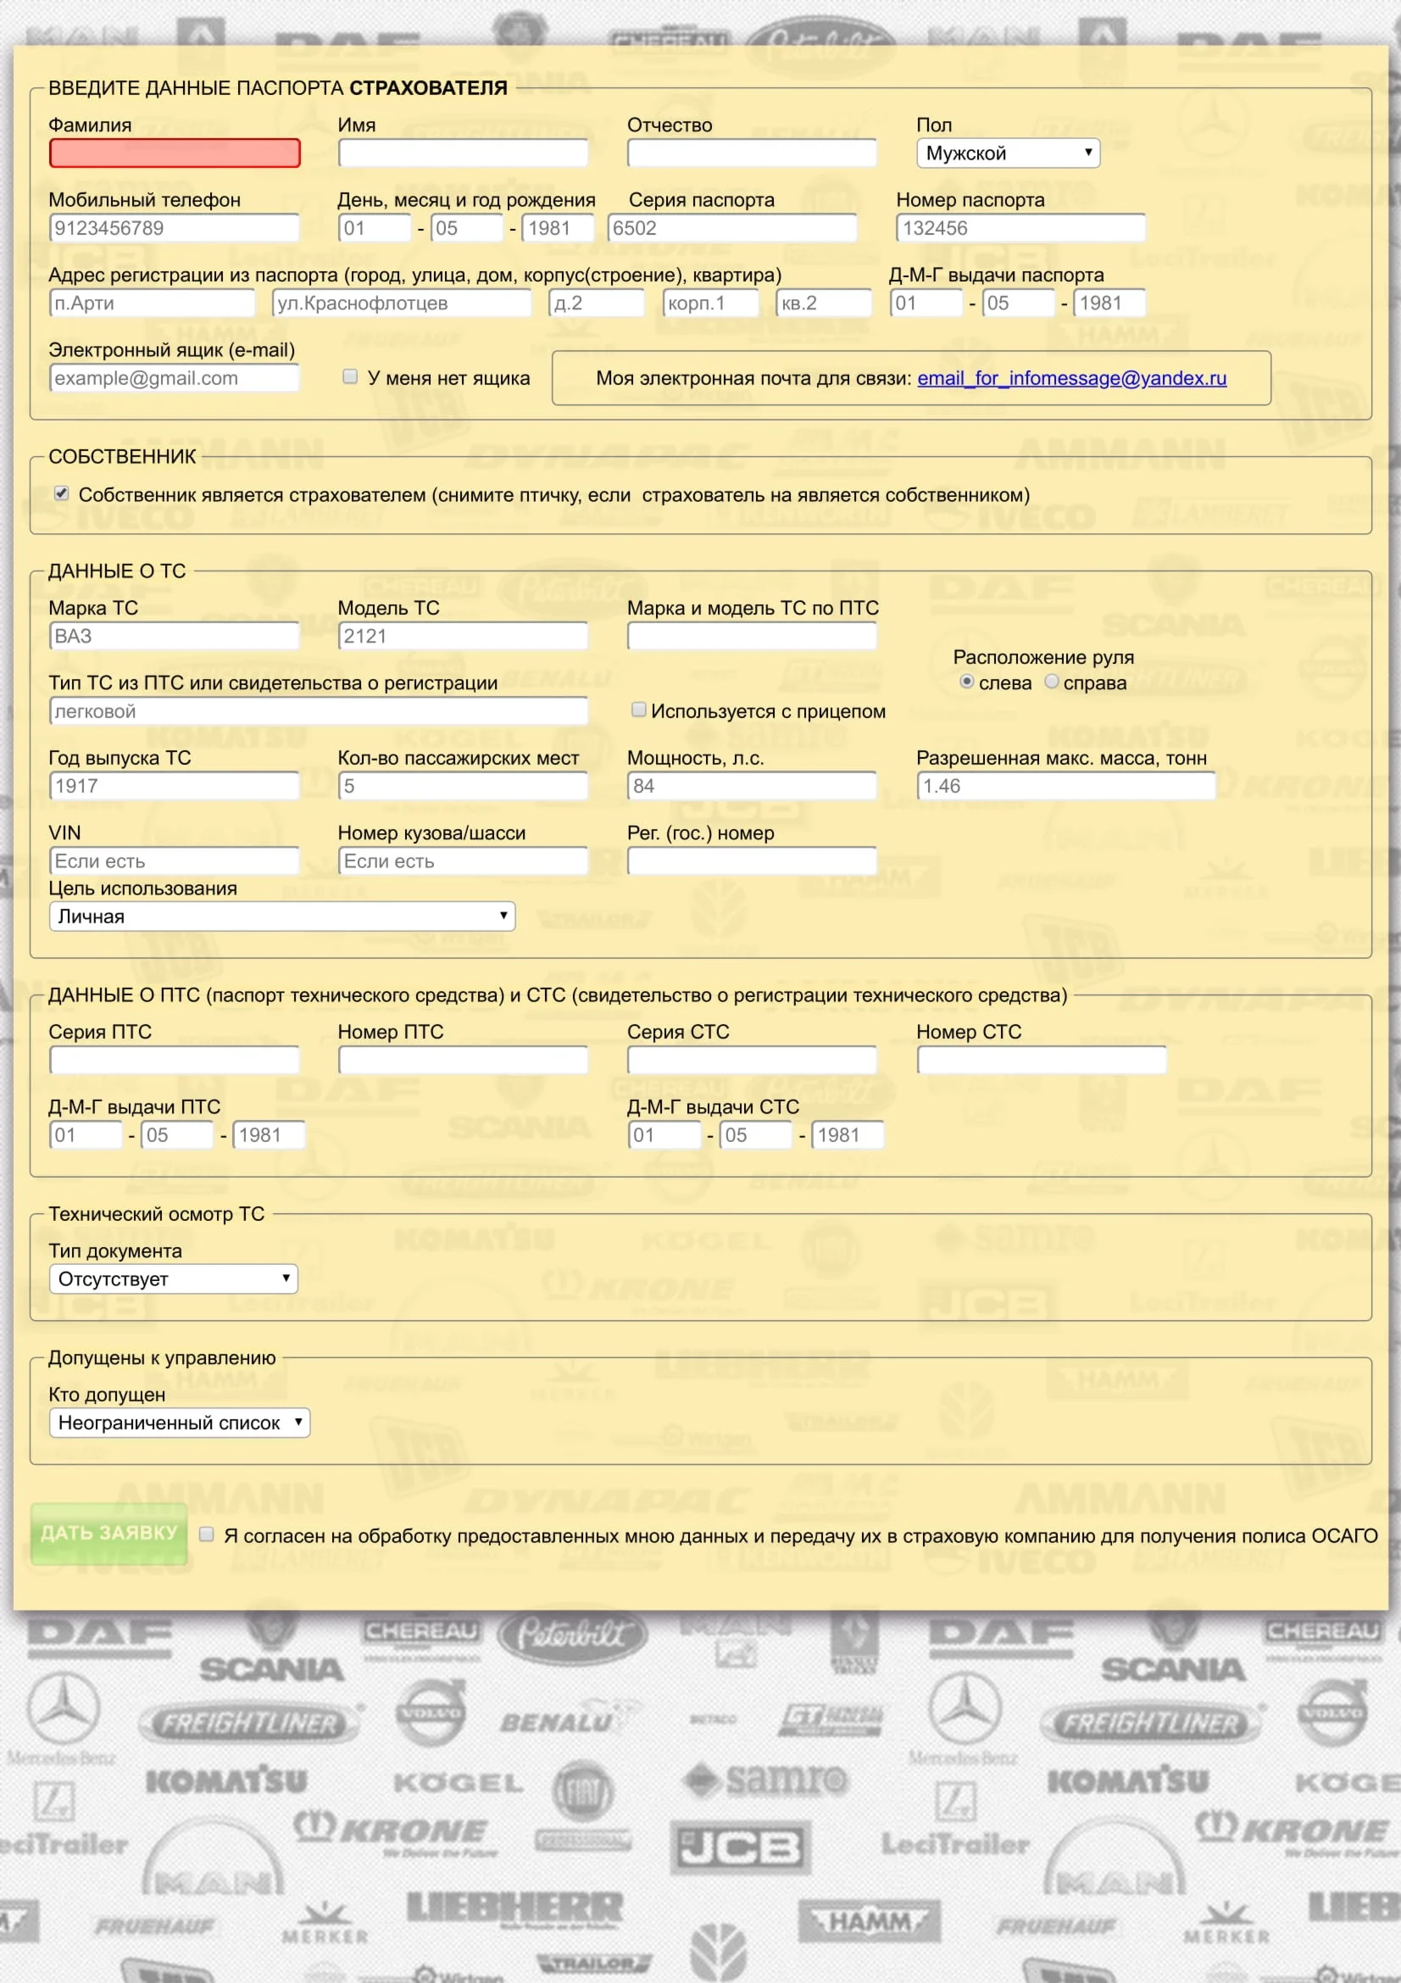Tick the 'У меня нет ящика' checkbox

tap(349, 376)
